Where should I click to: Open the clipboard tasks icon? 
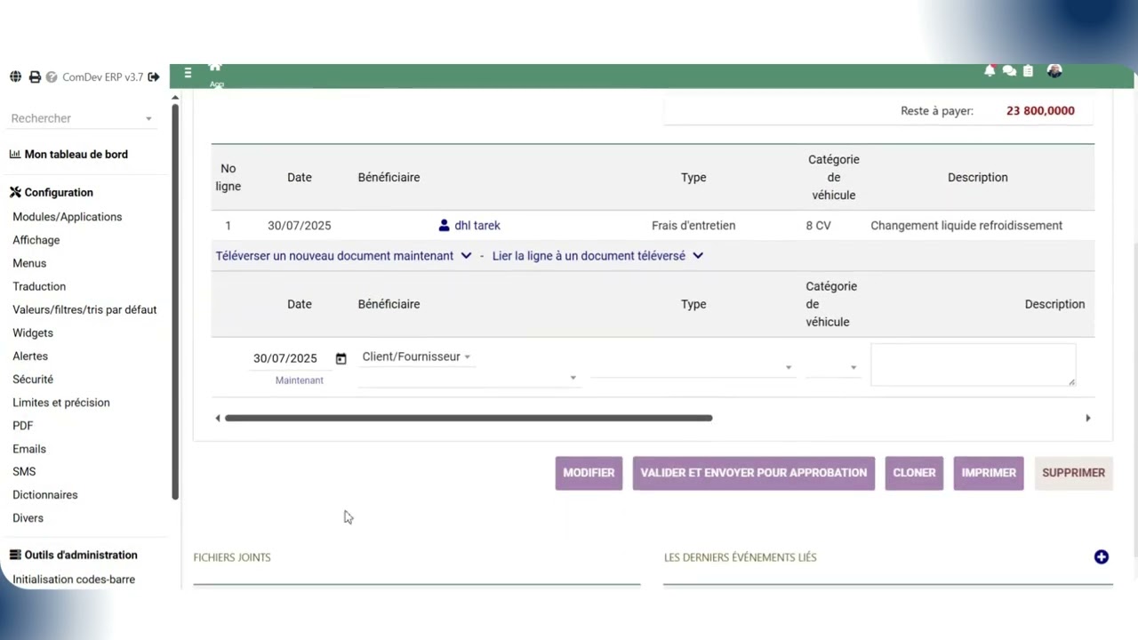click(x=1029, y=71)
